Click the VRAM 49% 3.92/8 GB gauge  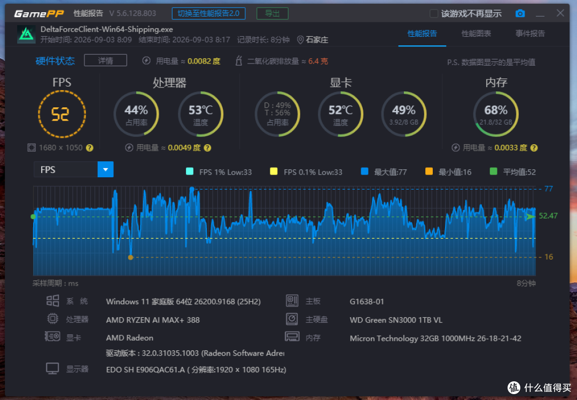coord(404,114)
